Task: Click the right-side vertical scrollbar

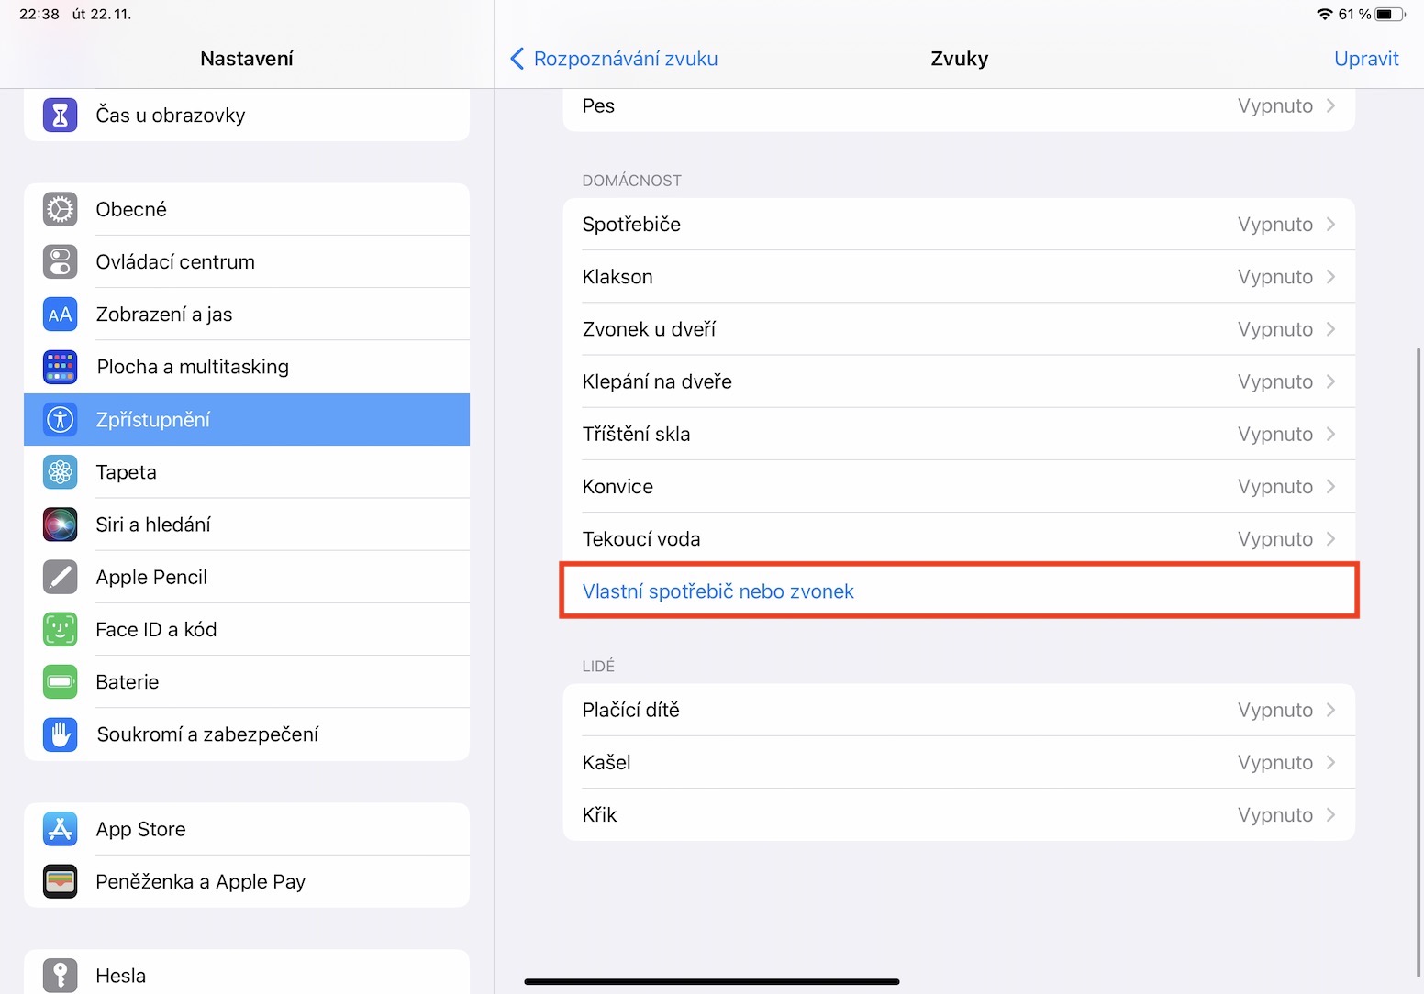Action: (1418, 660)
